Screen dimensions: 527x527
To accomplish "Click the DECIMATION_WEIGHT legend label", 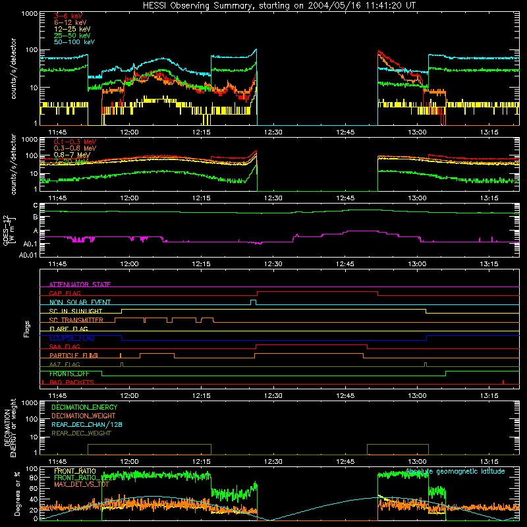I will tap(84, 416).
